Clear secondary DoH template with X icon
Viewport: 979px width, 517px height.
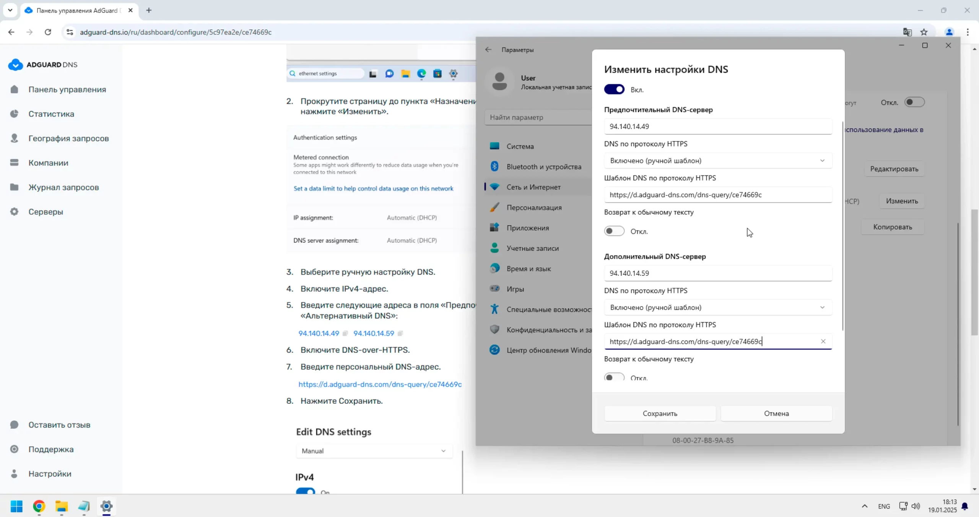pos(823,341)
